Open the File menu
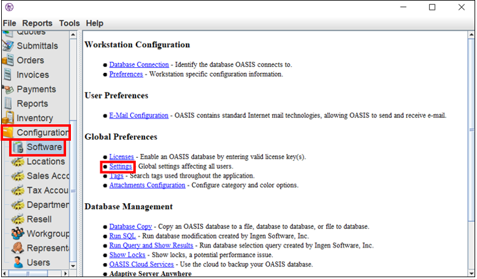477x279 pixels. tap(9, 23)
